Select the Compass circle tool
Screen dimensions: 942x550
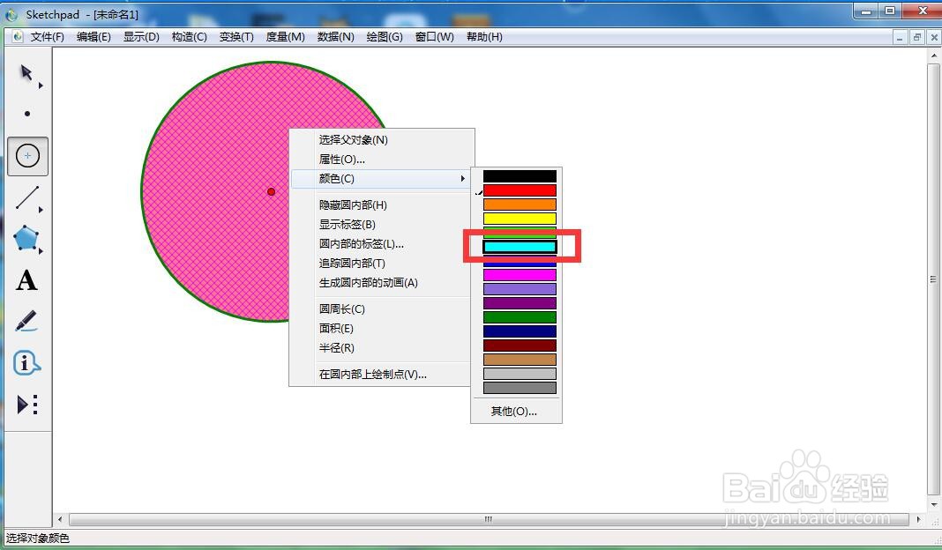point(27,156)
